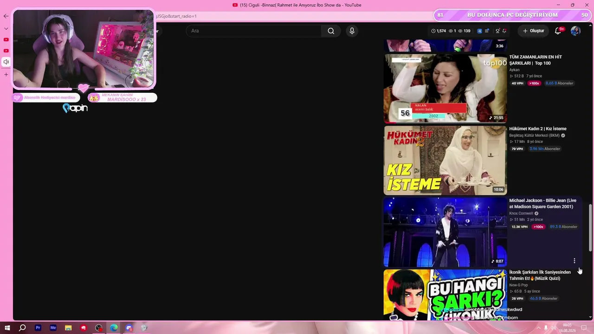
Task: Click the blue IQ extension icon
Action: pyautogui.click(x=480, y=31)
